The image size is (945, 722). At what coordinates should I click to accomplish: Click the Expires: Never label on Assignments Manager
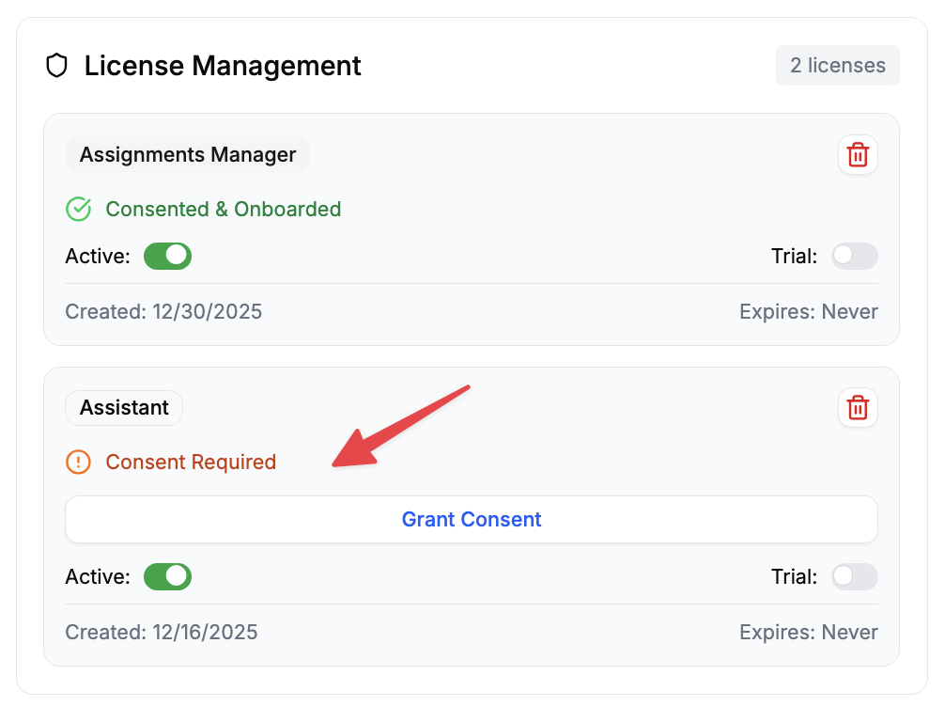pos(808,311)
